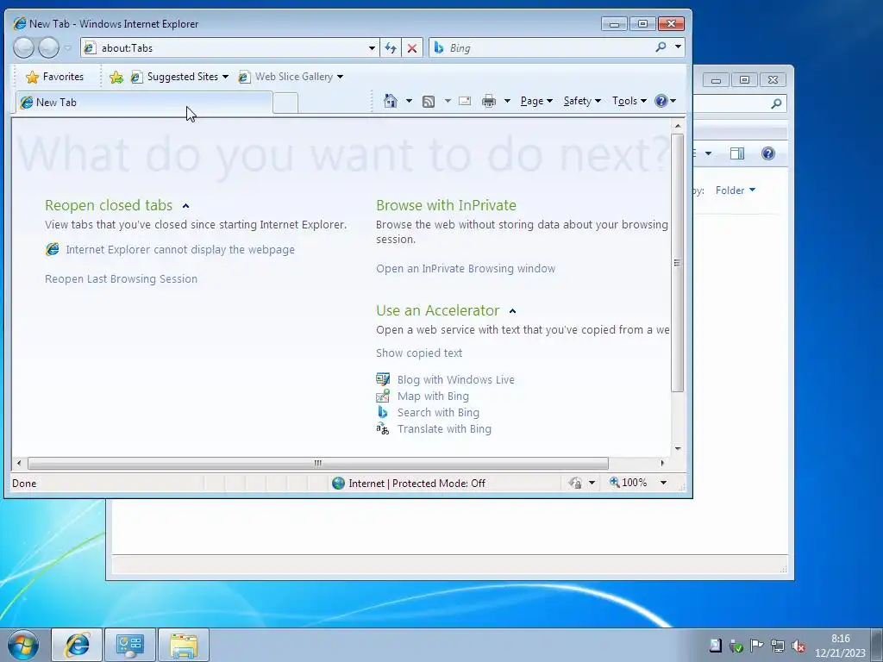Click the Help icon in the Explorer window
Screen dimensions: 883x662
click(768, 153)
